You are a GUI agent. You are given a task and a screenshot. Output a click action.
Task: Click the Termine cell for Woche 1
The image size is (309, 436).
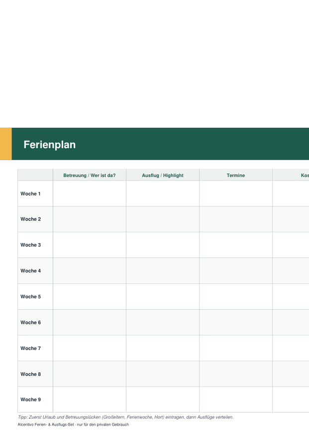(x=236, y=193)
